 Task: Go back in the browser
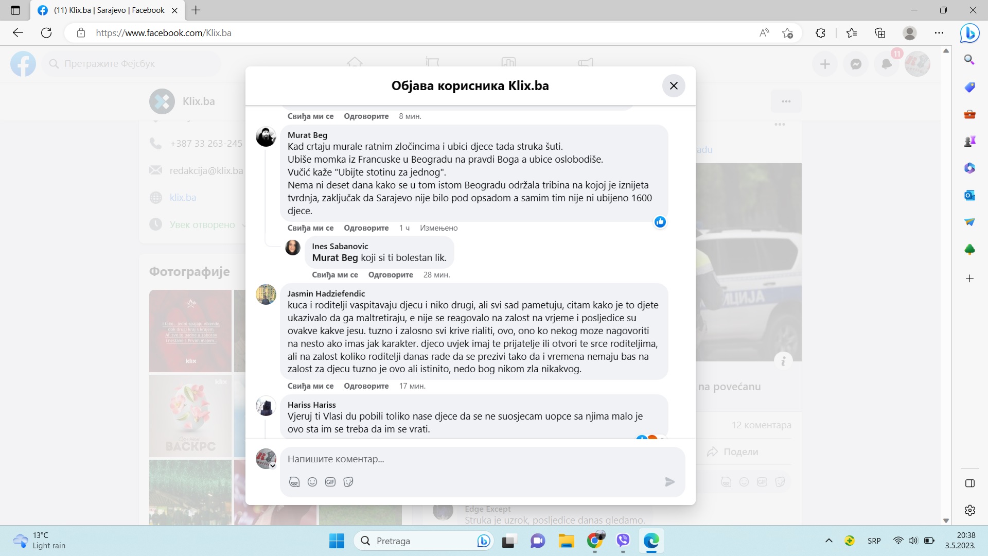click(18, 33)
